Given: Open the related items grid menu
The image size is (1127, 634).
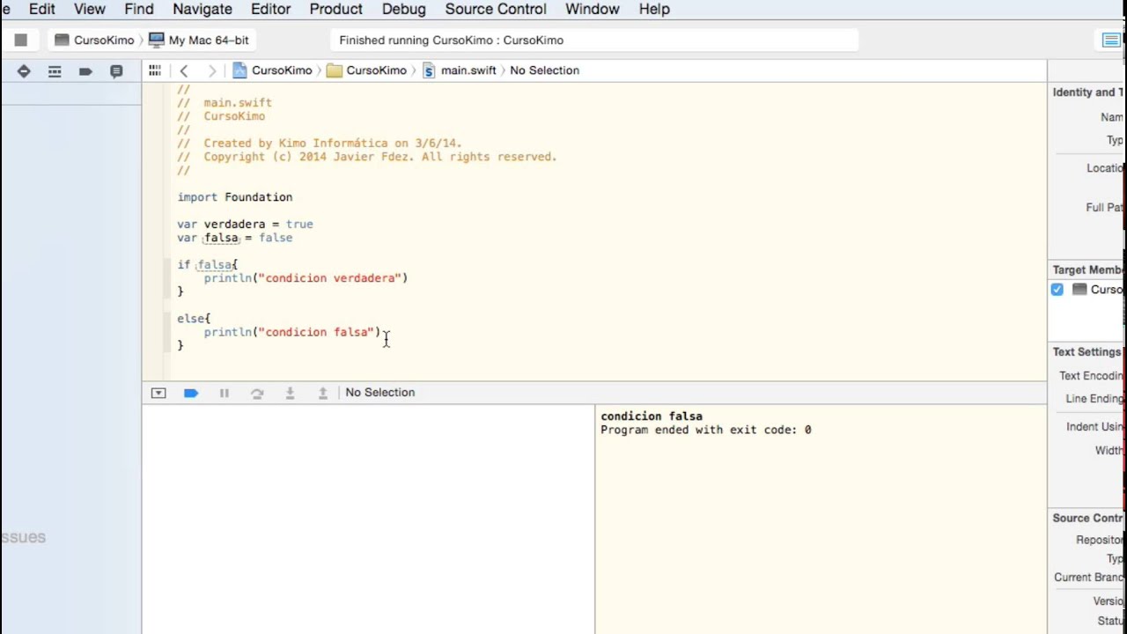Looking at the screenshot, I should 155,70.
